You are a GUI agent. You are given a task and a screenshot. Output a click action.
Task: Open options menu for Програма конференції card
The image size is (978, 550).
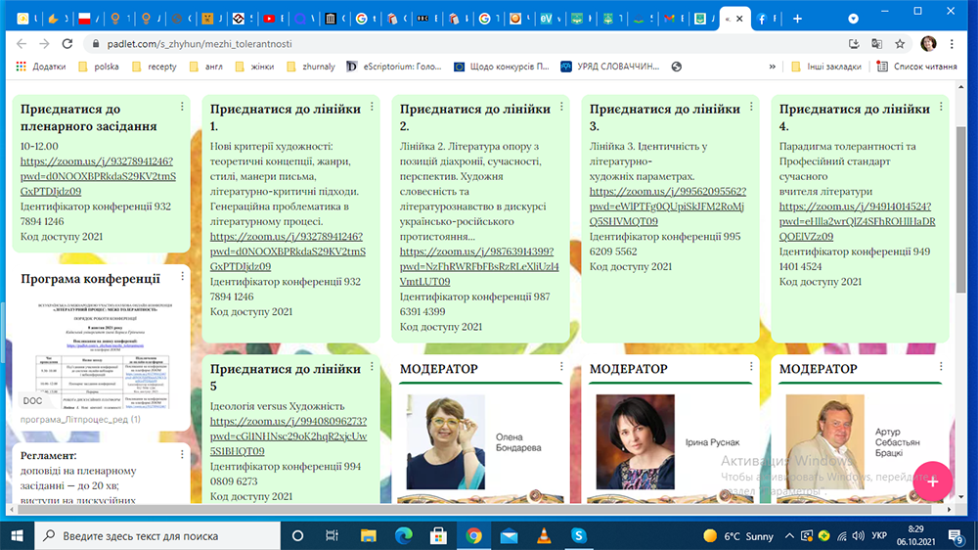click(x=182, y=277)
